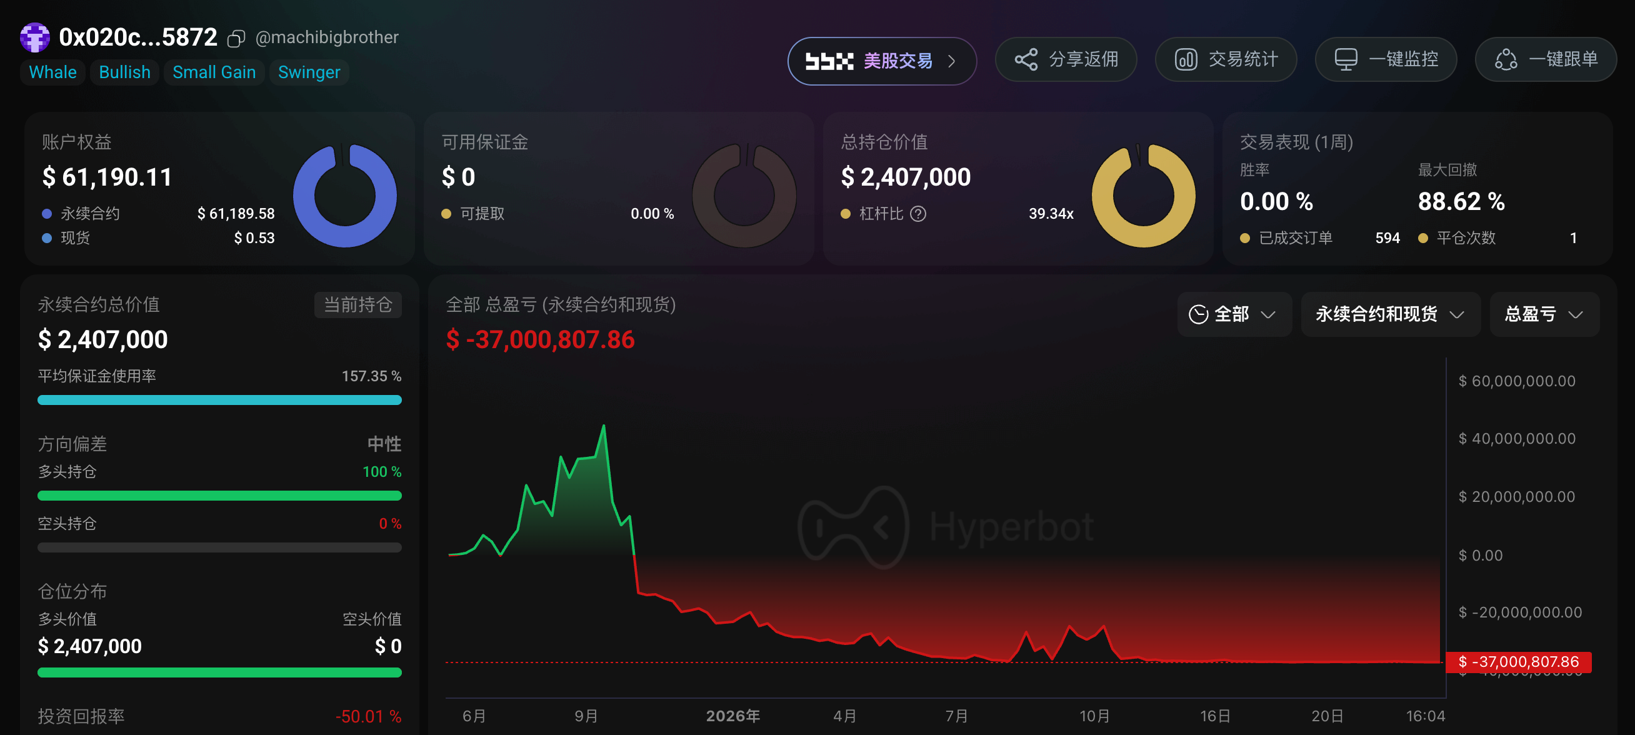The image size is (1635, 735).
Task: Click the 多头持仓 green progress bar
Action: point(219,496)
